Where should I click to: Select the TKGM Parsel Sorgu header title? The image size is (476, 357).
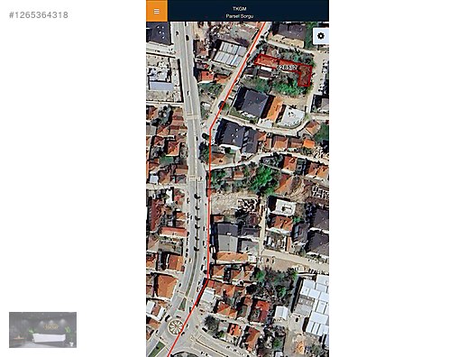click(240, 12)
